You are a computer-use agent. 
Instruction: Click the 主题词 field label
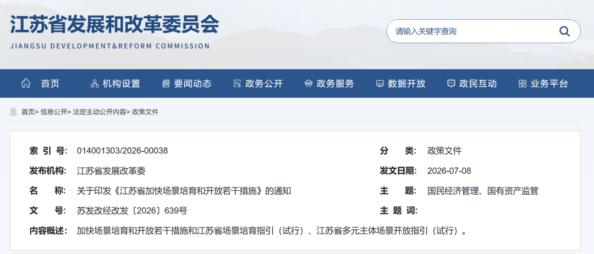click(x=399, y=211)
